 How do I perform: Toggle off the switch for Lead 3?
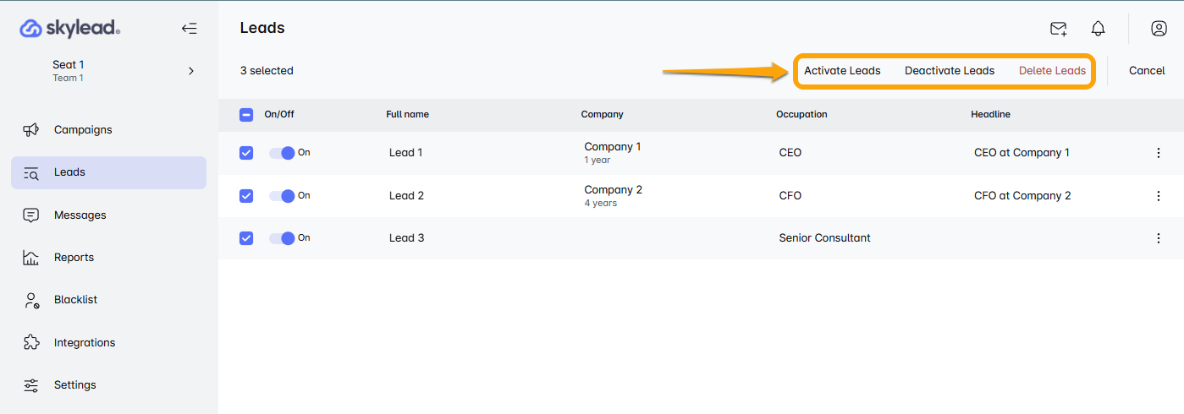[x=282, y=238]
